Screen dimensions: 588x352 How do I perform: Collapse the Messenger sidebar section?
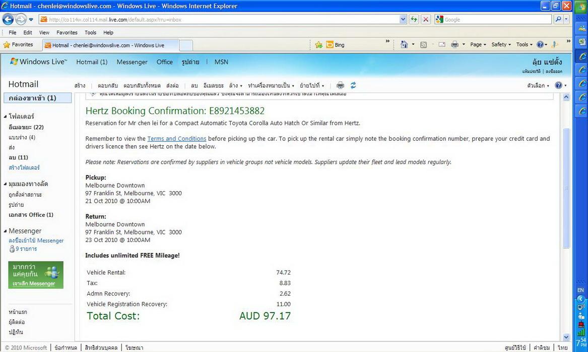click(5, 231)
